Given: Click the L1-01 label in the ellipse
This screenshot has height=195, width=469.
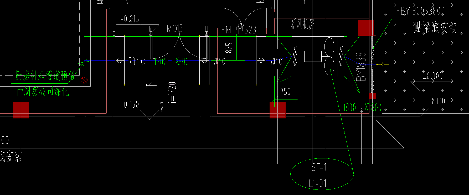Looking at the screenshot, I should coord(318,183).
